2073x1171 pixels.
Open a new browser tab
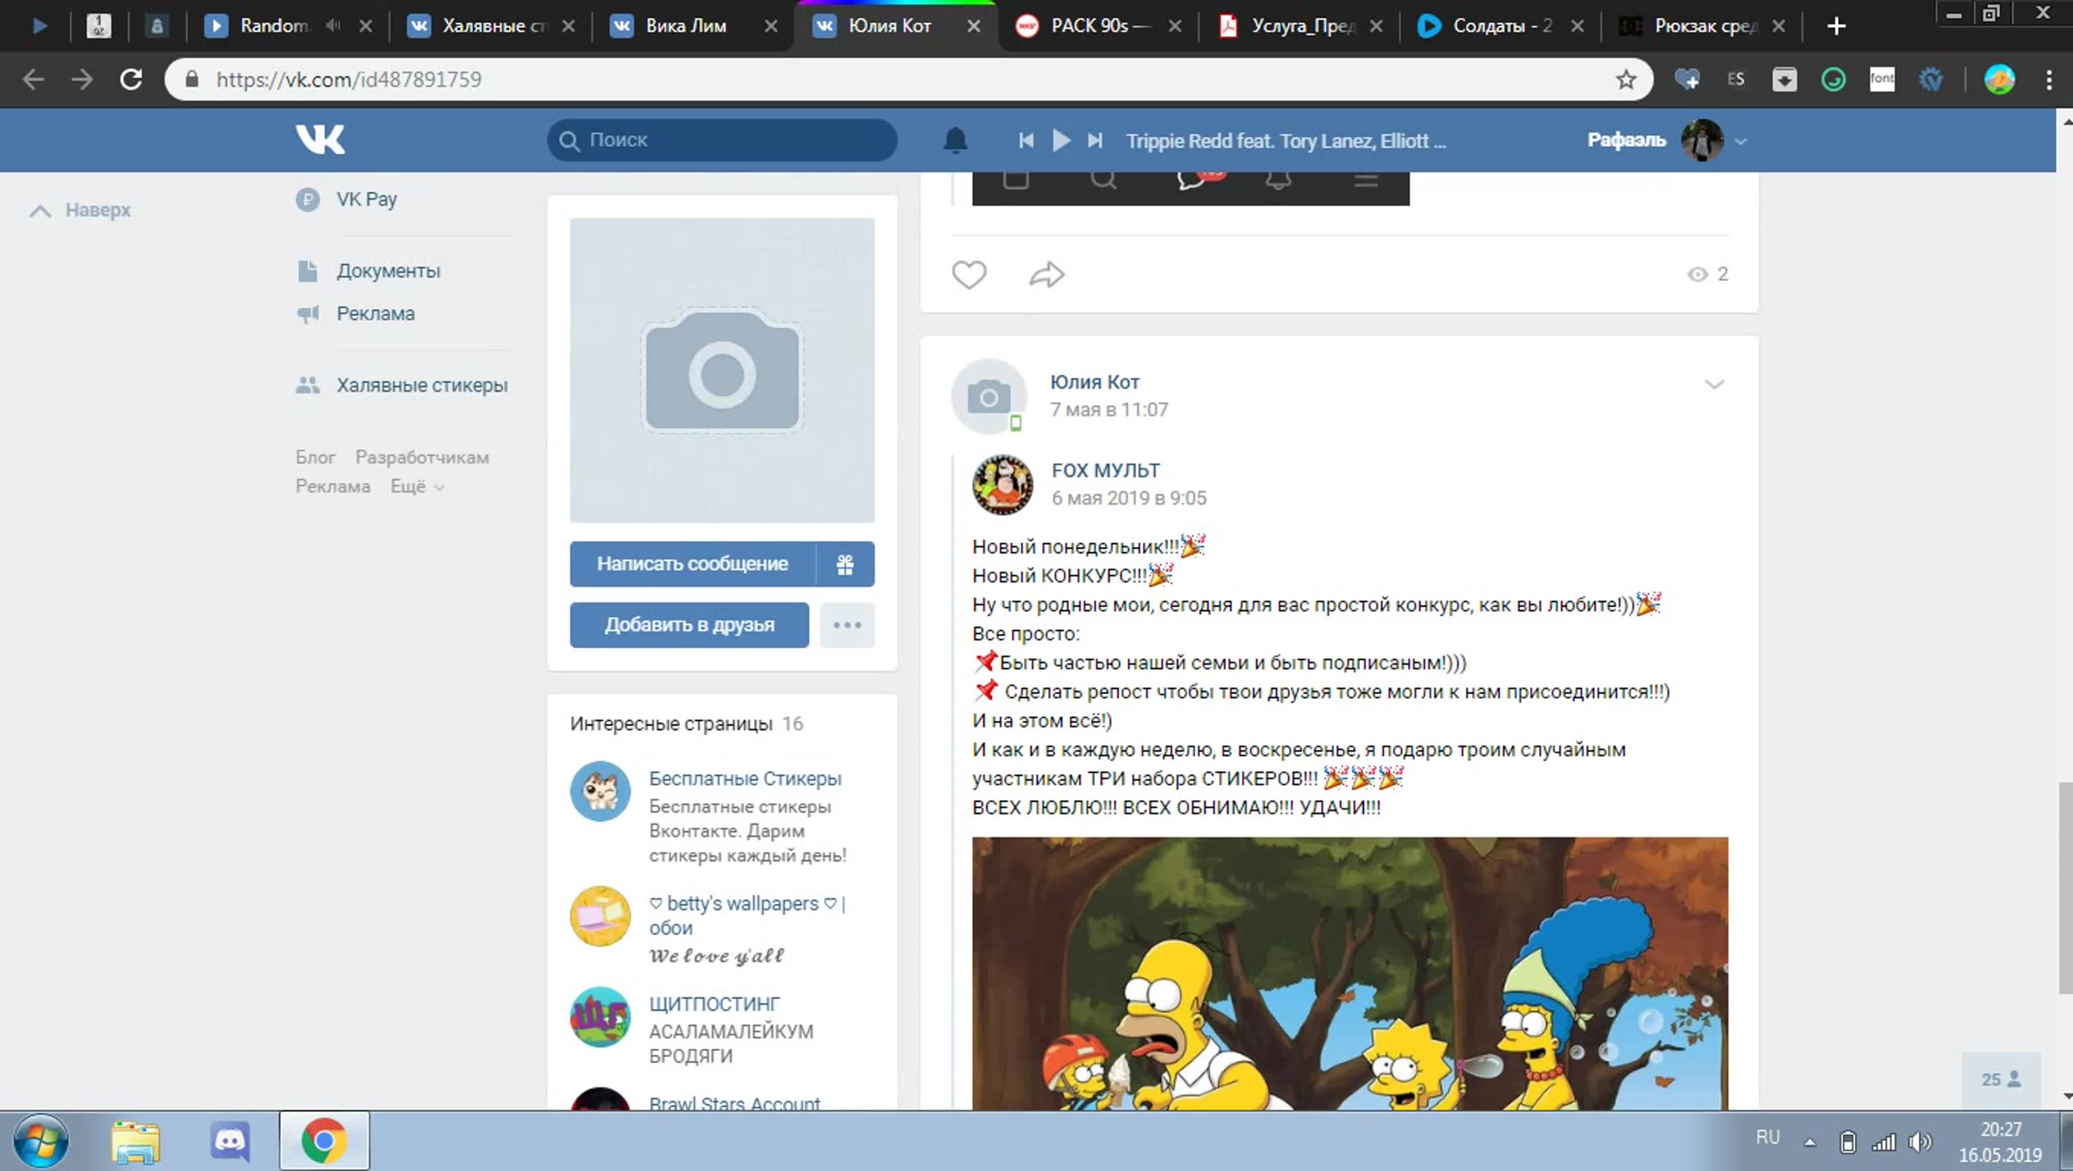(x=1837, y=26)
